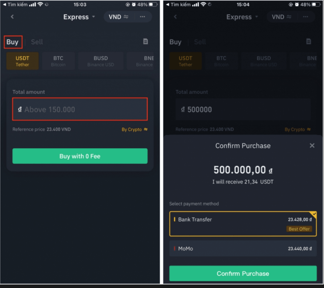The image size is (324, 288).
Task: Click the Total amount input field
Action: 80,110
